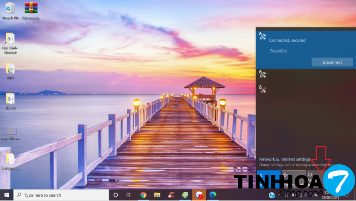356x201 pixels.
Task: Toggle the Airplane mode tile
Action: click(293, 178)
